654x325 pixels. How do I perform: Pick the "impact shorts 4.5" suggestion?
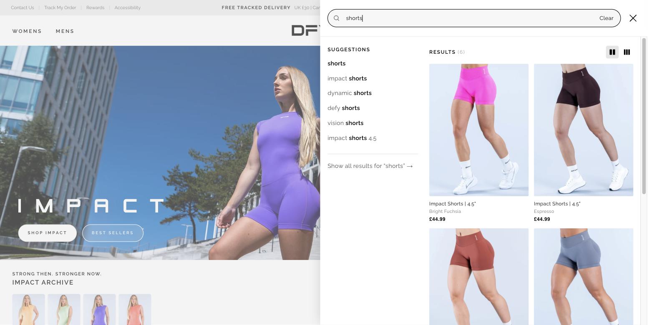(352, 138)
